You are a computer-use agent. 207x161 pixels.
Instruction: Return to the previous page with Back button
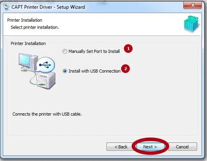(x=121, y=147)
